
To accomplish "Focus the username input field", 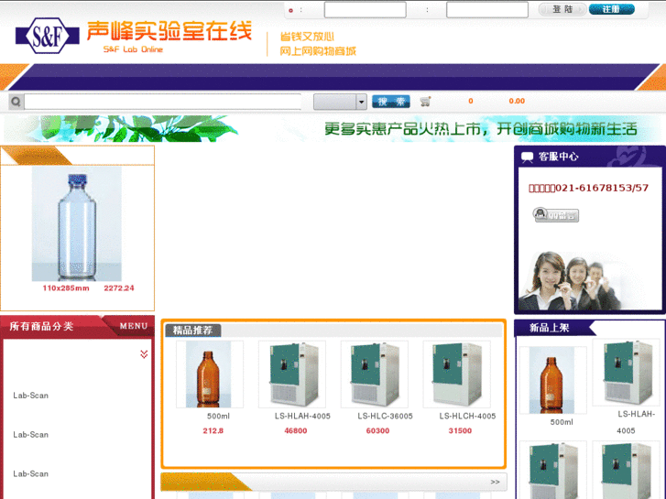I will (x=366, y=10).
